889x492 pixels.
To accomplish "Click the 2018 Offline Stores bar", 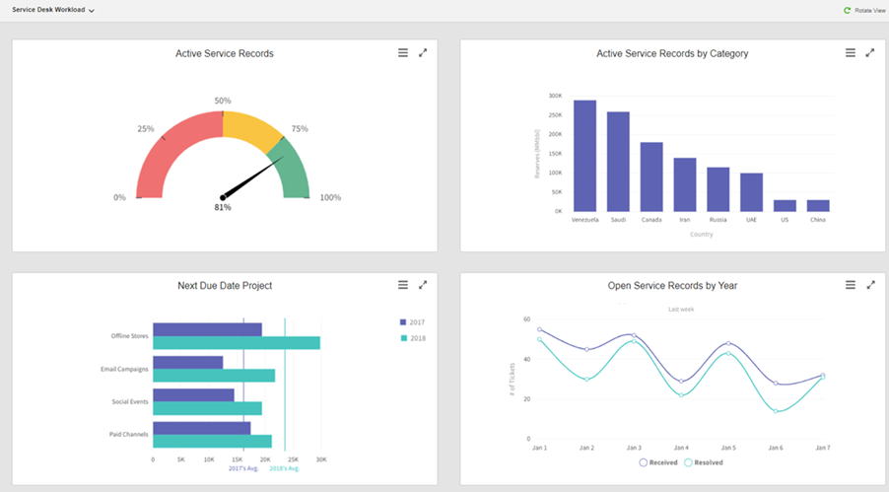I will tap(237, 343).
